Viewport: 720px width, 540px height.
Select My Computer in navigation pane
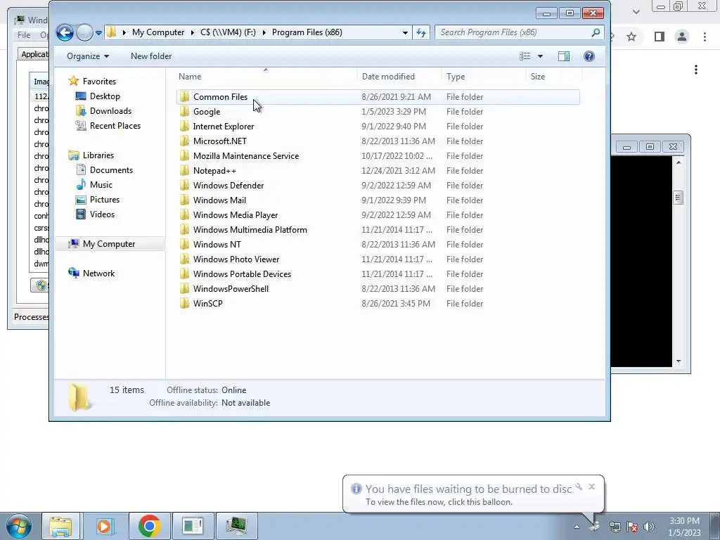[109, 244]
